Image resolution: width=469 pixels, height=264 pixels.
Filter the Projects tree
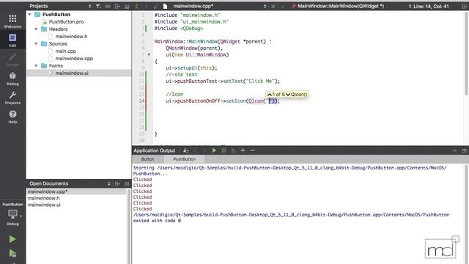98,6
